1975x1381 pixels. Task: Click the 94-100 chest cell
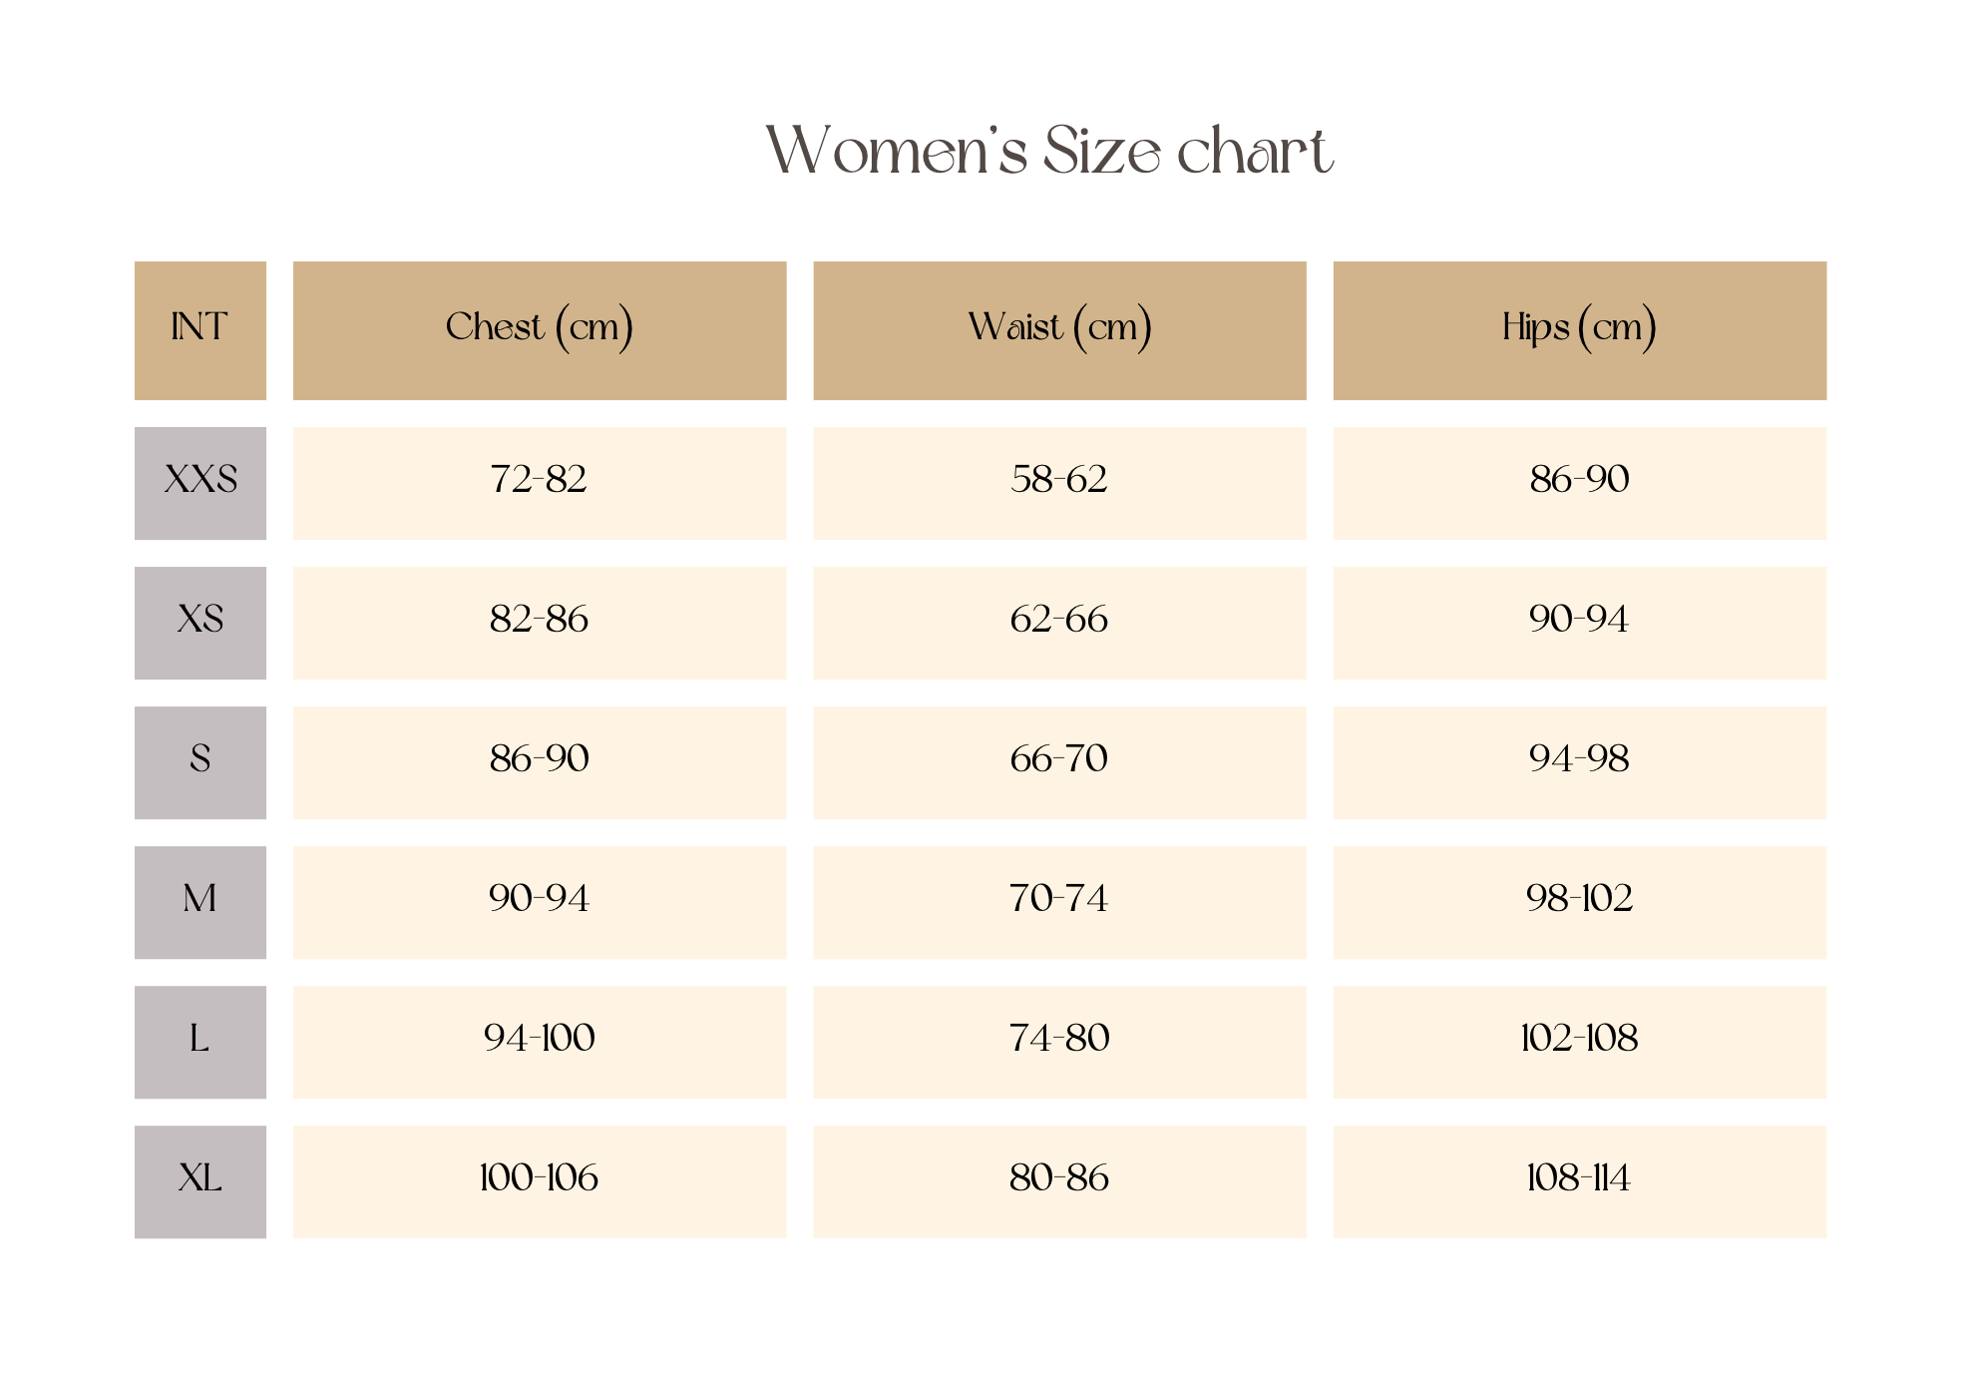(x=539, y=1042)
